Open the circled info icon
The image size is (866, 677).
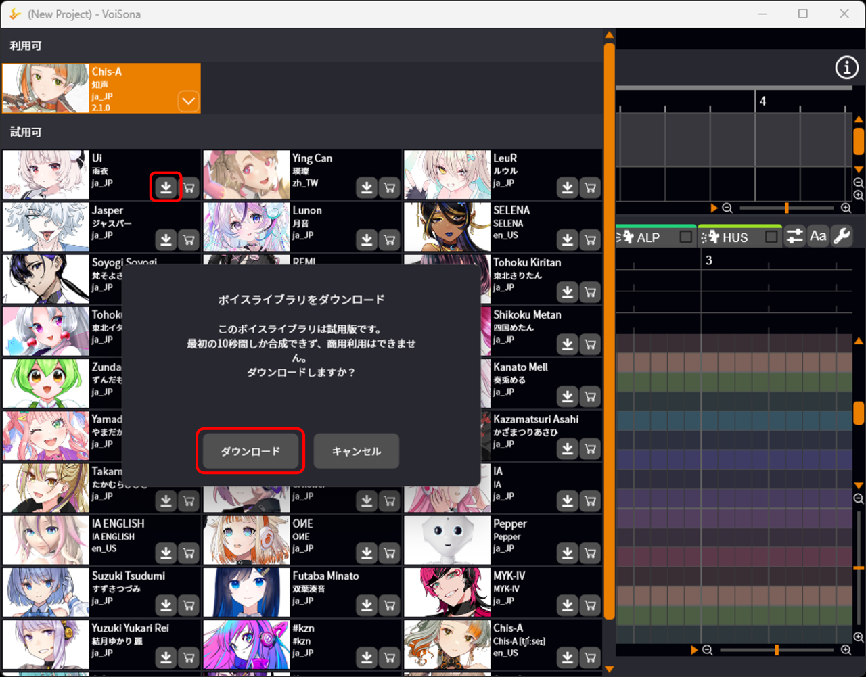coord(846,67)
